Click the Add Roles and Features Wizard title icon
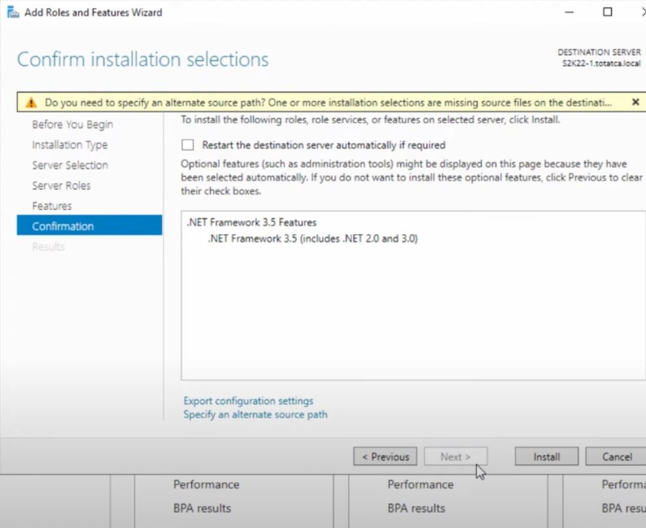 pyautogui.click(x=12, y=12)
